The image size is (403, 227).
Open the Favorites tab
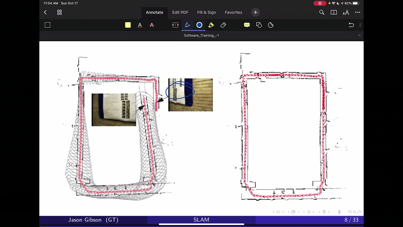pyautogui.click(x=233, y=12)
